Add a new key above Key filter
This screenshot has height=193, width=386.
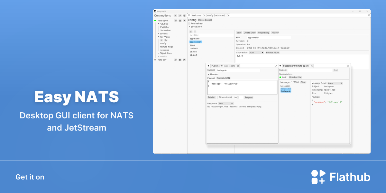[x=195, y=32]
